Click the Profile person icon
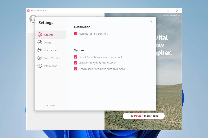This screenshot has height=138, width=208. 40,42
